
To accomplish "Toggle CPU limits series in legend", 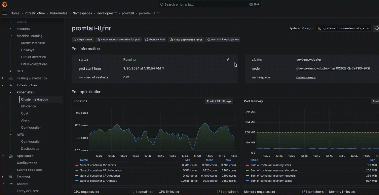I will coord(98,165).
